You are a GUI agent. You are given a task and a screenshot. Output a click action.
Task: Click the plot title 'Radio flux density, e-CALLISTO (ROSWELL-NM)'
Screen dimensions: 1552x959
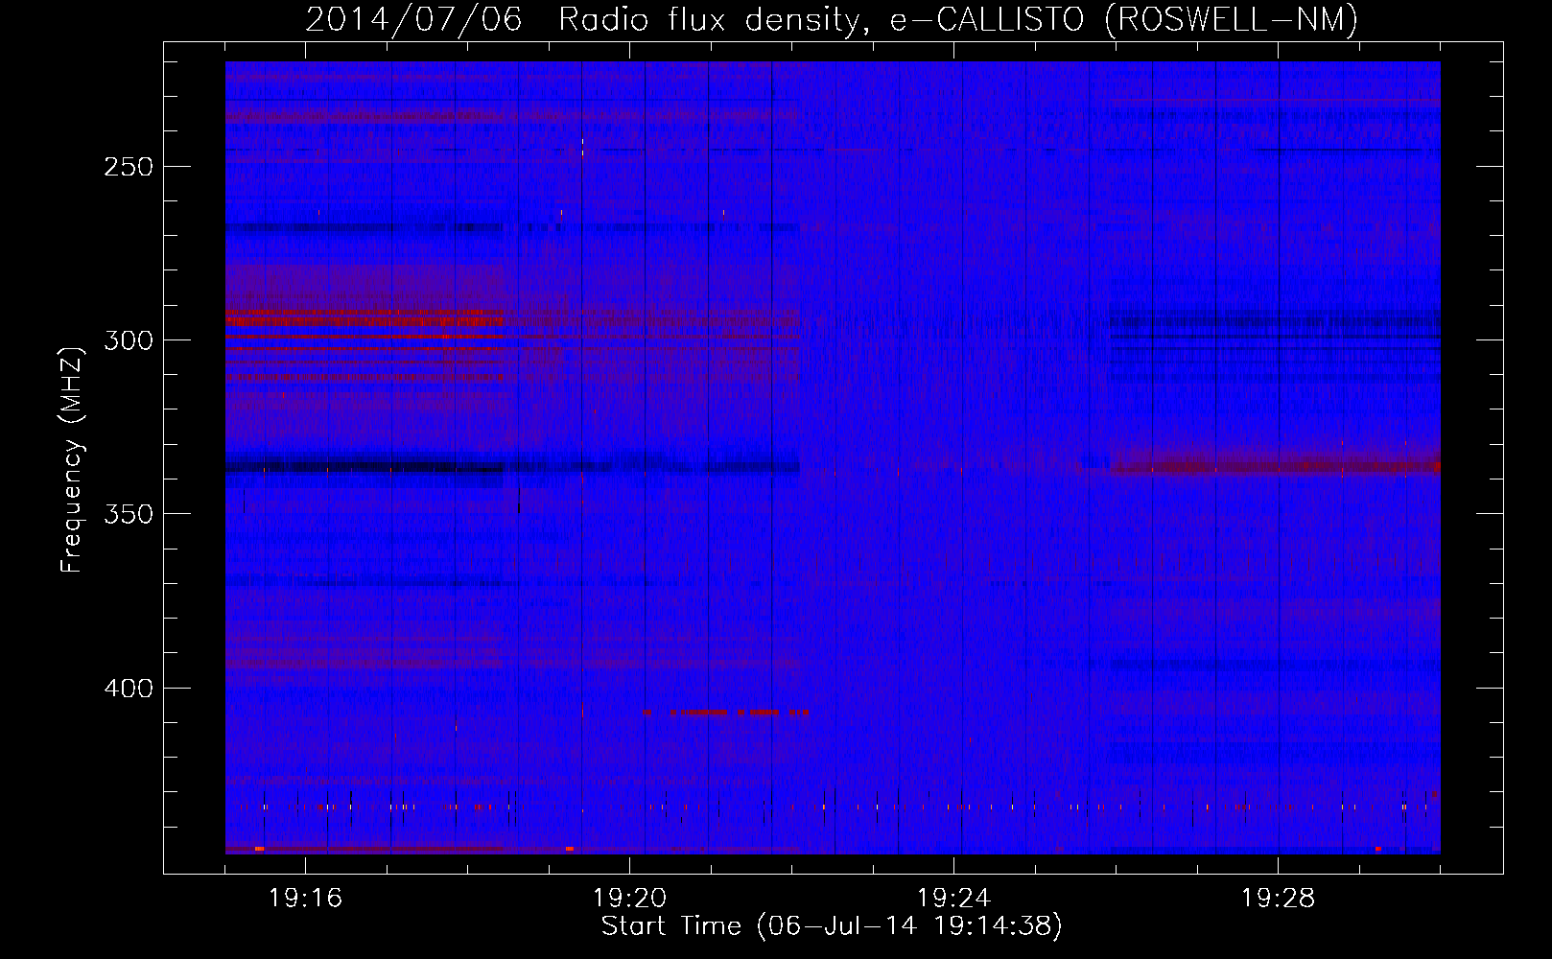(x=957, y=20)
